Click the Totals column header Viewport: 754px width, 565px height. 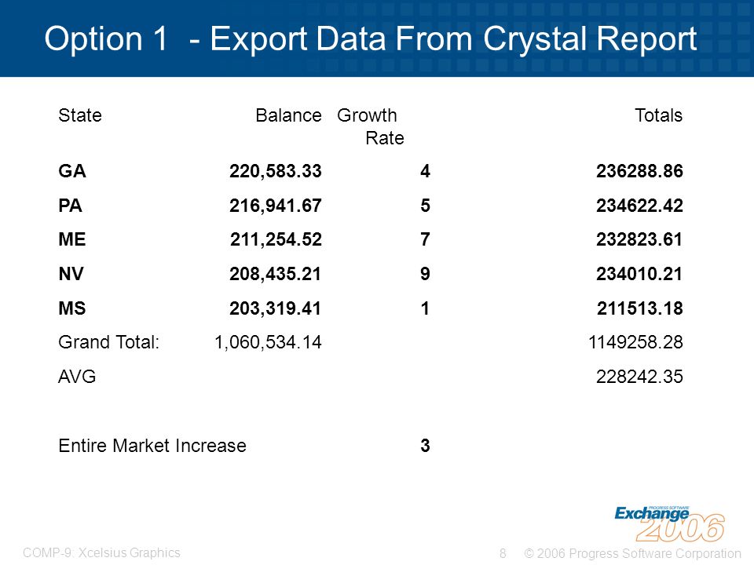point(658,115)
